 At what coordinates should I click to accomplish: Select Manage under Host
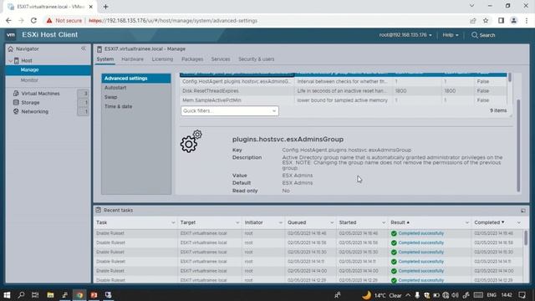tap(48, 70)
